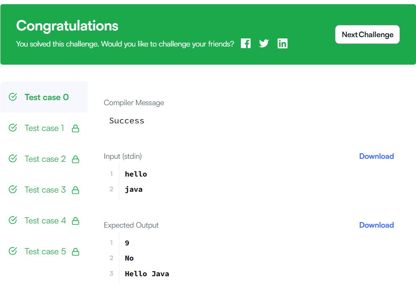The image size is (416, 291).
Task: View the Test case 4 tab
Action: click(x=45, y=220)
